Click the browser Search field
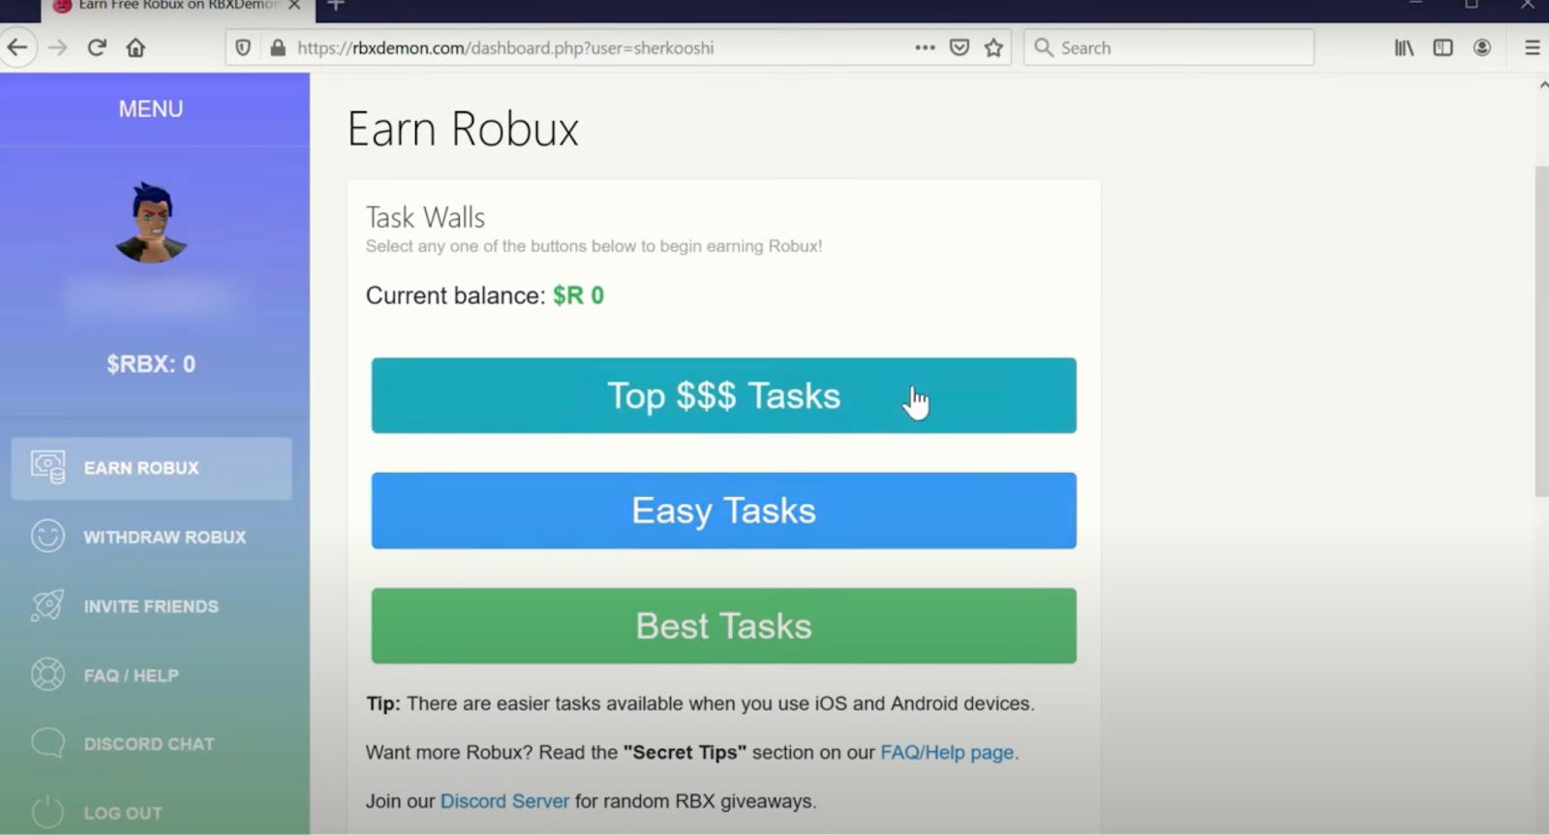The height and width of the screenshot is (835, 1549). [1169, 47]
